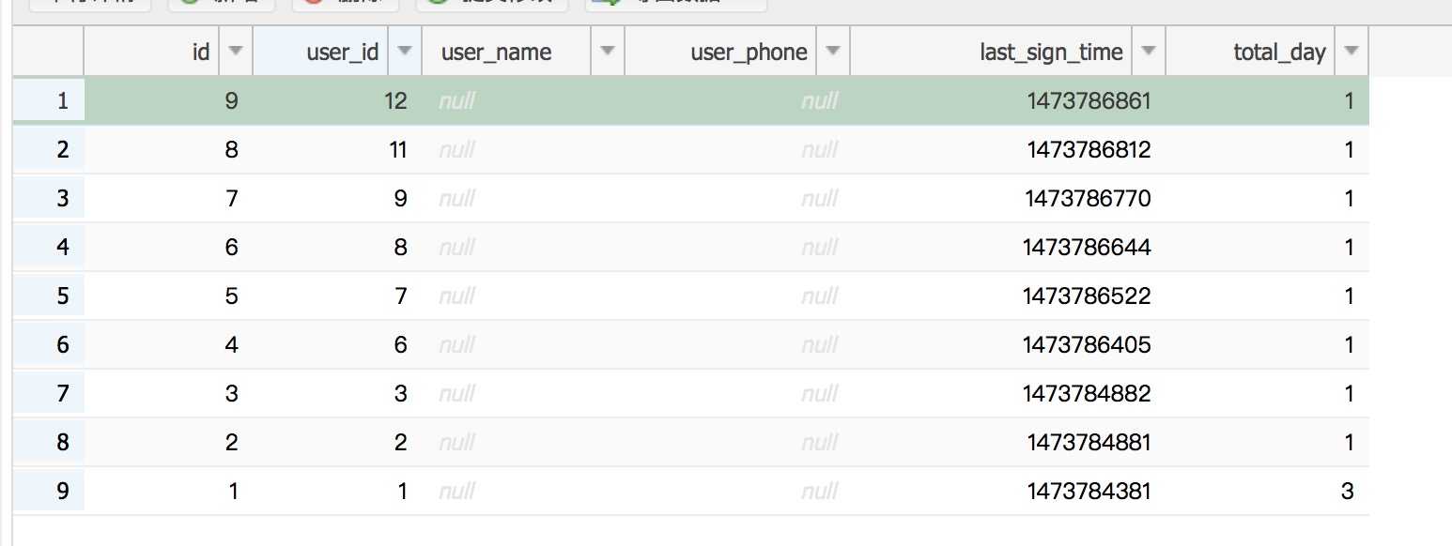Open the id column filter dropdown
Image resolution: width=1452 pixels, height=546 pixels.
pos(235,52)
